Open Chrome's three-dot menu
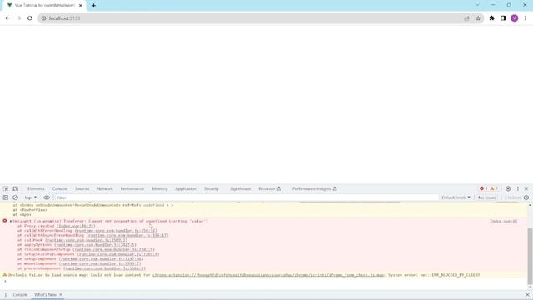533x300 pixels. coord(526,18)
